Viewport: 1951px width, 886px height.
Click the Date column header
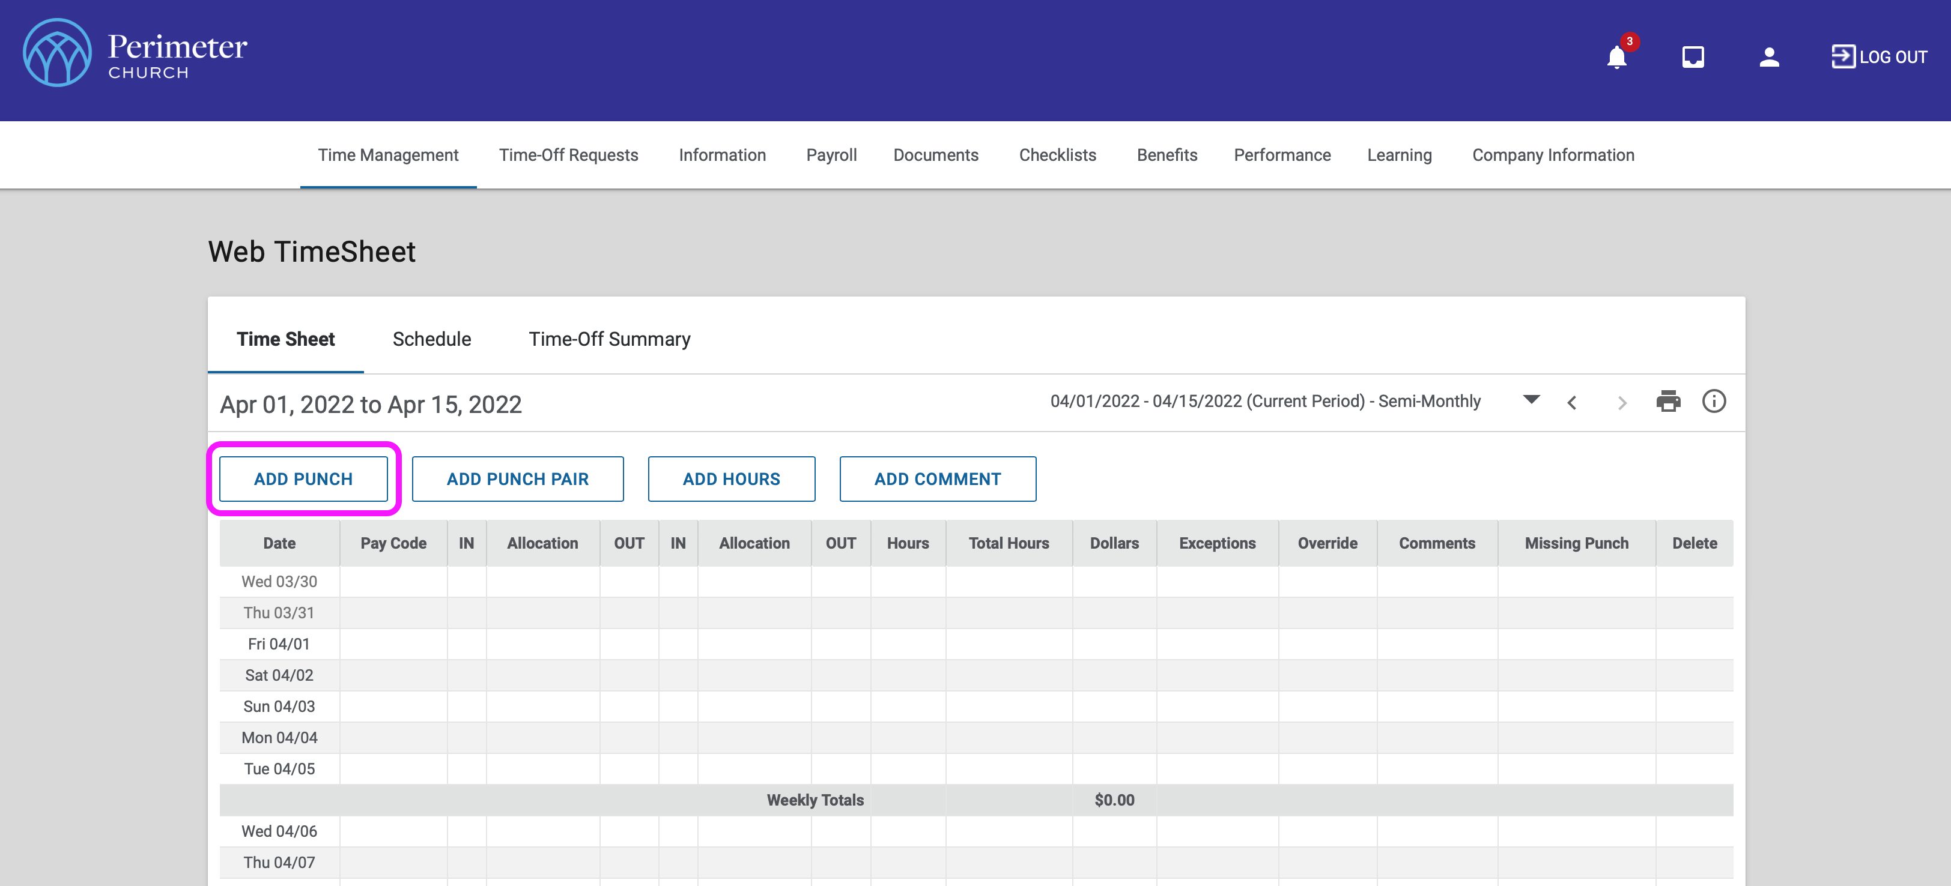(x=279, y=543)
